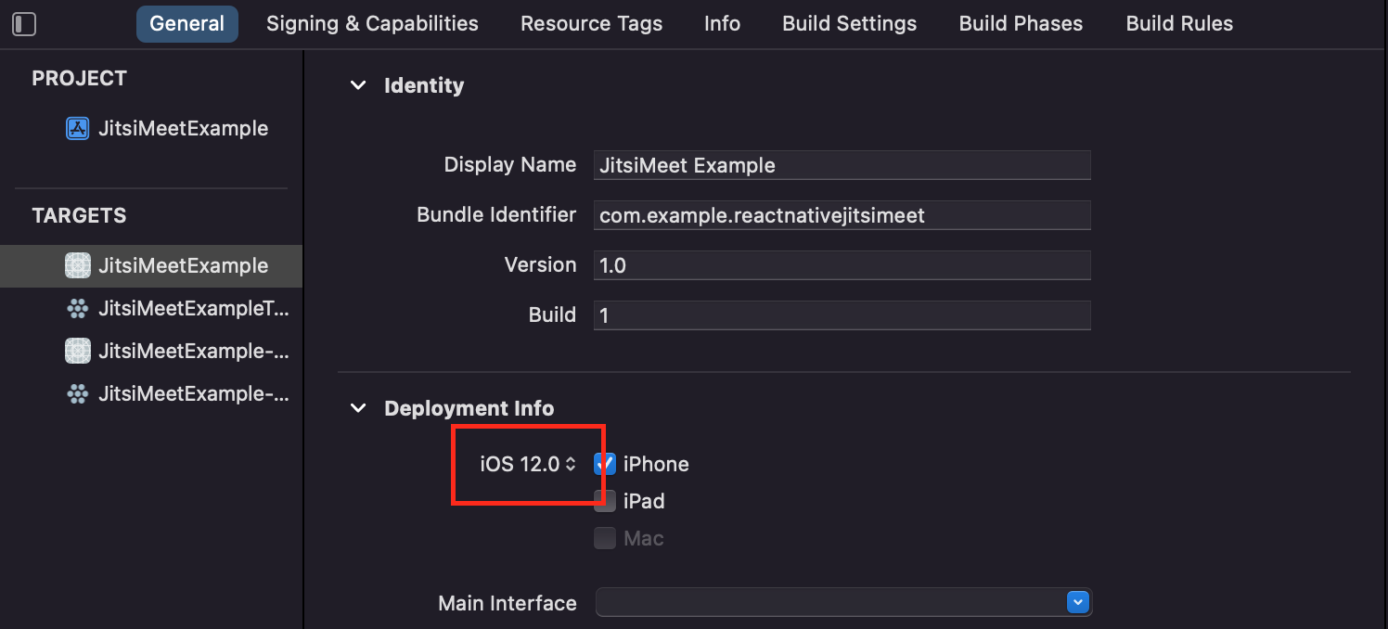Click the JitsiMeetExampleT... test target icon
This screenshot has width=1388, height=629.
click(x=78, y=309)
